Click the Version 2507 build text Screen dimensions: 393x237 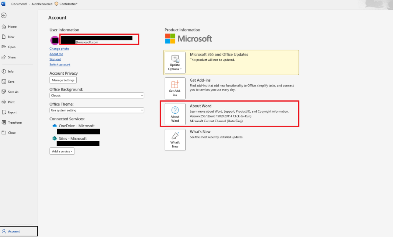click(x=220, y=116)
